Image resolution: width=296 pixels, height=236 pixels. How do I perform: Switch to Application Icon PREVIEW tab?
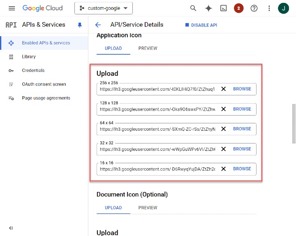148,49
